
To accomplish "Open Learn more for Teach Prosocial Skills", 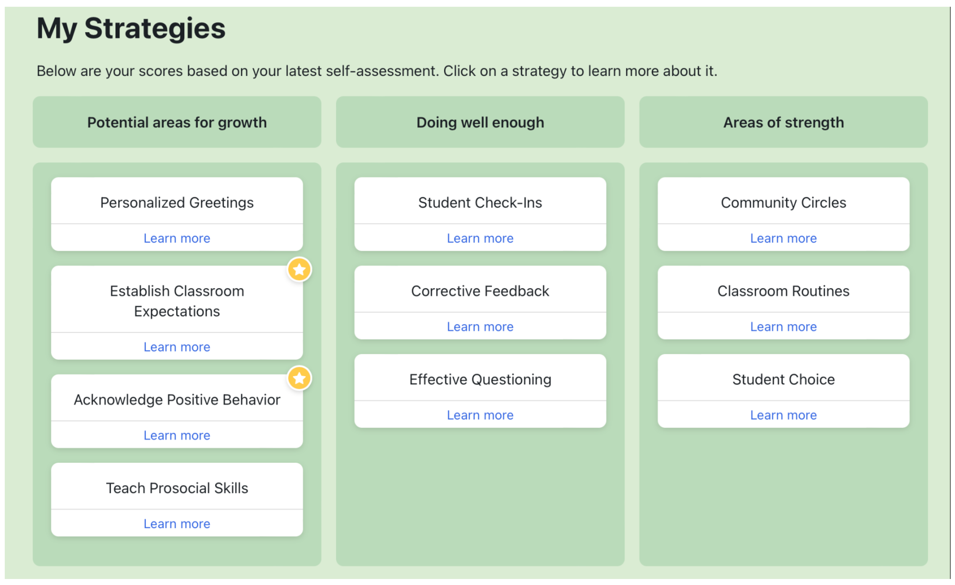I will click(177, 523).
